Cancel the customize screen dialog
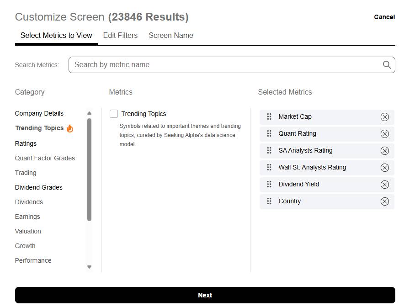Screen dimensions: 404x307 384,17
